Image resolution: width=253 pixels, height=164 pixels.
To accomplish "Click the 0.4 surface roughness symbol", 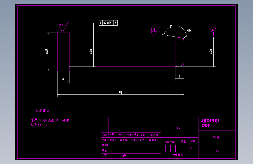I will click(x=155, y=31).
